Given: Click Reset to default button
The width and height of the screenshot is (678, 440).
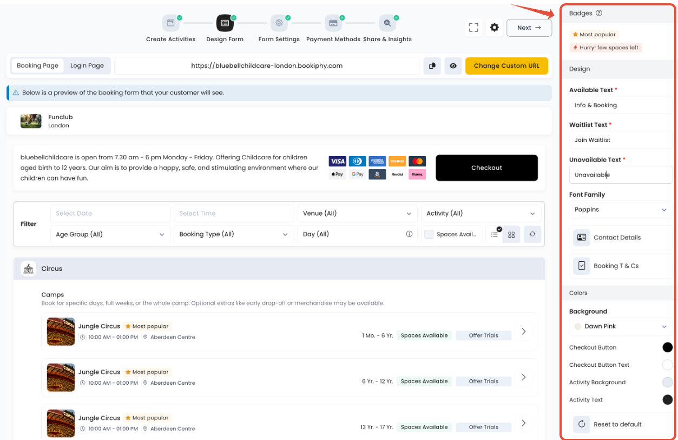Looking at the screenshot, I should 621,424.
